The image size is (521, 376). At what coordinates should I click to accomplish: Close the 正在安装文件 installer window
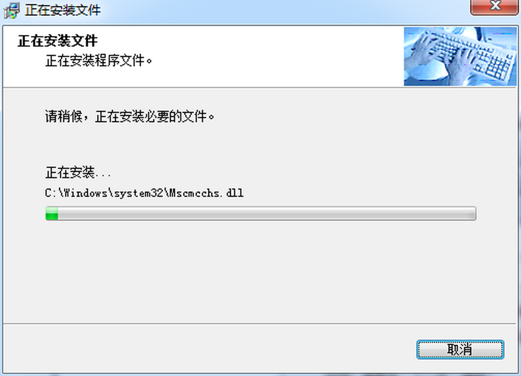495,7
